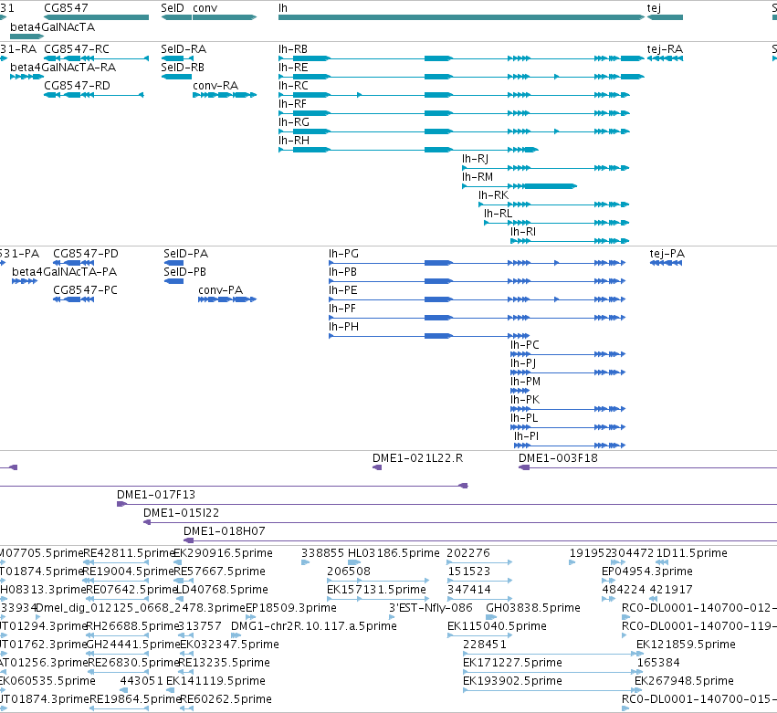Viewport: 777px width, 713px height.
Task: Select EST label DMG1-chr2R.10.117.a.5prime
Action: pos(314,627)
